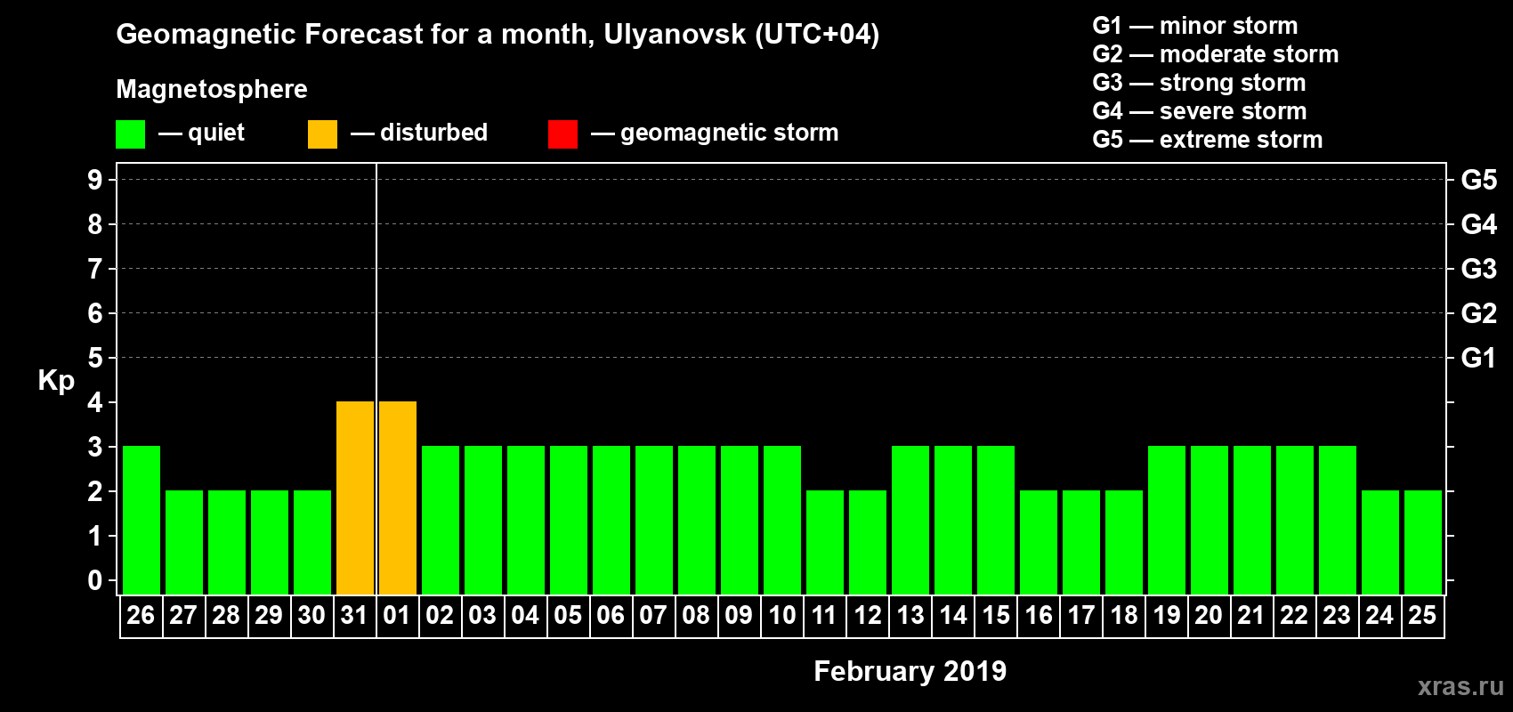Image resolution: width=1513 pixels, height=712 pixels.
Task: Click the 'Magnetosphere' heading
Action: tap(212, 89)
